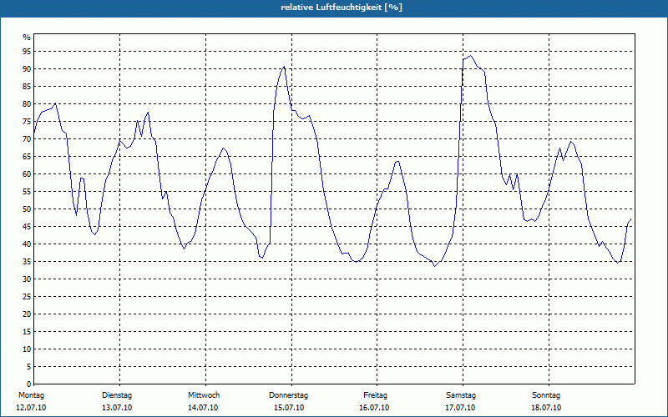The height and width of the screenshot is (417, 668).
Task: Click the 85 value on the y-axis
Action: pos(27,87)
